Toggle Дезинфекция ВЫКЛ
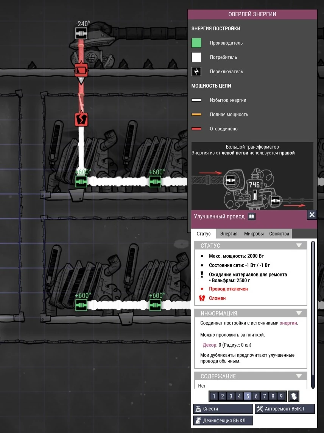The image size is (324, 433). pyautogui.click(x=223, y=420)
